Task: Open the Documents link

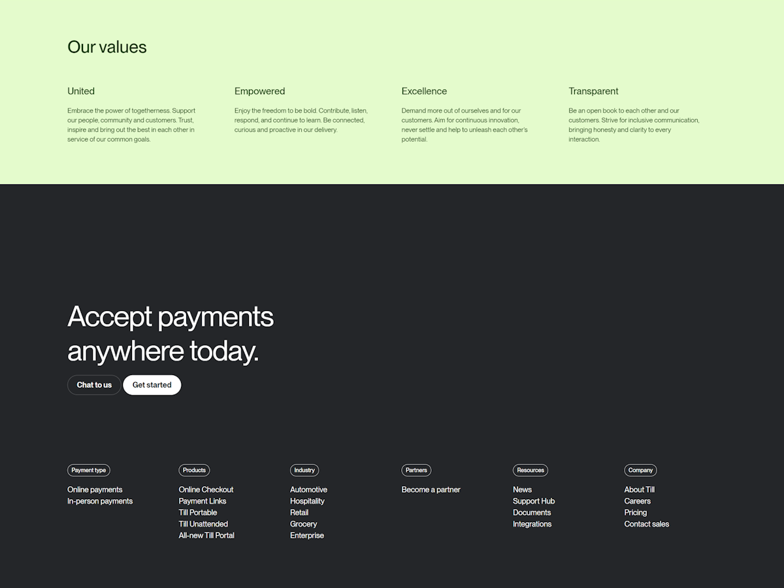Action: 532,512
